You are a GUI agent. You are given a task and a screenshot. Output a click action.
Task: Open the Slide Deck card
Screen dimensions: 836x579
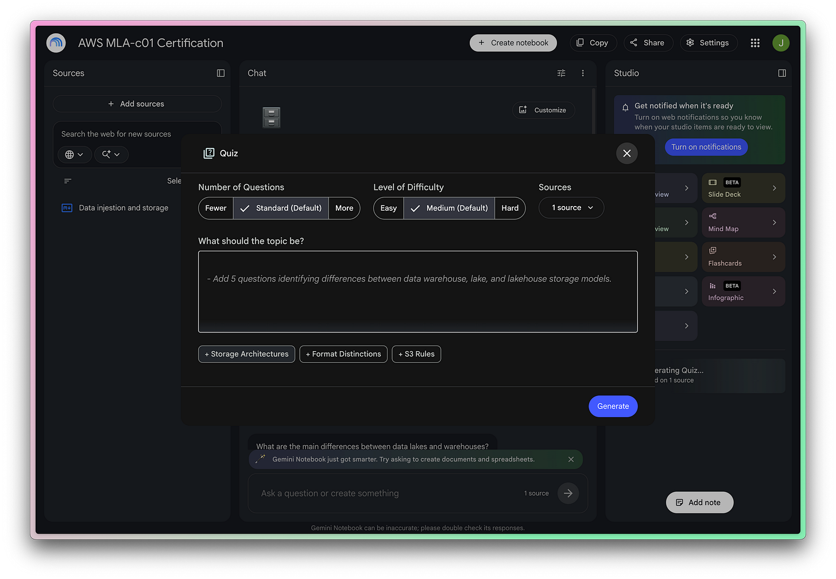coord(743,188)
